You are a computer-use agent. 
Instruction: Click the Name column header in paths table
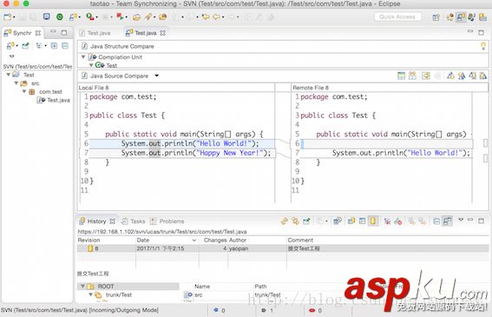[x=202, y=287]
